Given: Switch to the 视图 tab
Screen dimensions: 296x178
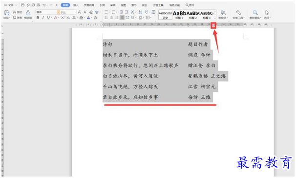Looking at the screenshot, I should coord(123,5).
